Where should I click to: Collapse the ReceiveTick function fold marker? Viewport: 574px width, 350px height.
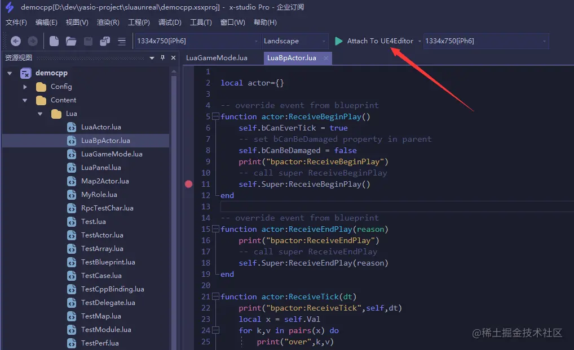tap(215, 297)
